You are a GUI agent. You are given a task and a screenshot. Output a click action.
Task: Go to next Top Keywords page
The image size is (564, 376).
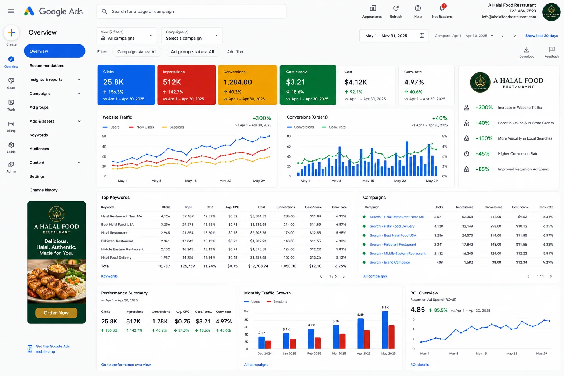pos(344,276)
